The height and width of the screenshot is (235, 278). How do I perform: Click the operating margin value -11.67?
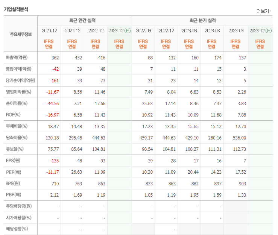pyautogui.click(x=53, y=92)
